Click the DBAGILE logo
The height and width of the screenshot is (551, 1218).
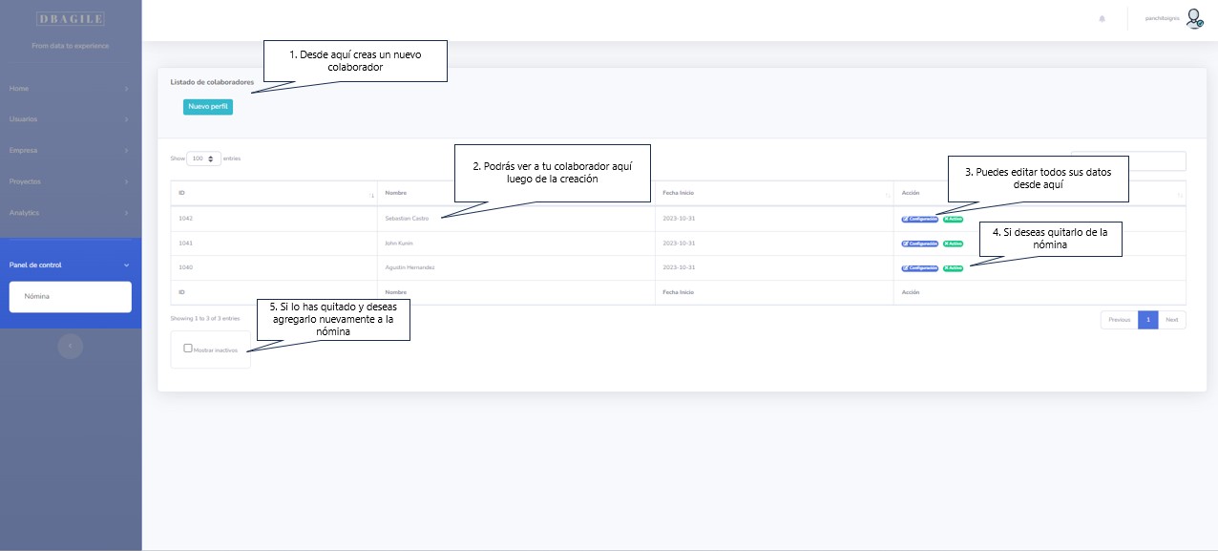71,19
